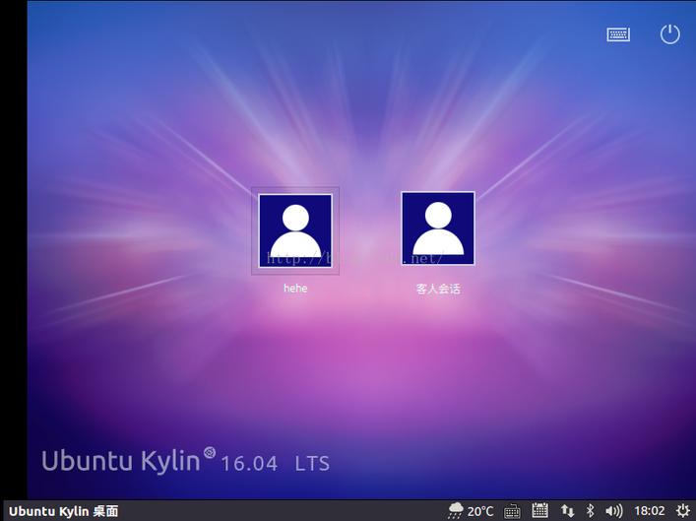696x521 pixels.
Task: Click the power button icon
Action: (669, 34)
